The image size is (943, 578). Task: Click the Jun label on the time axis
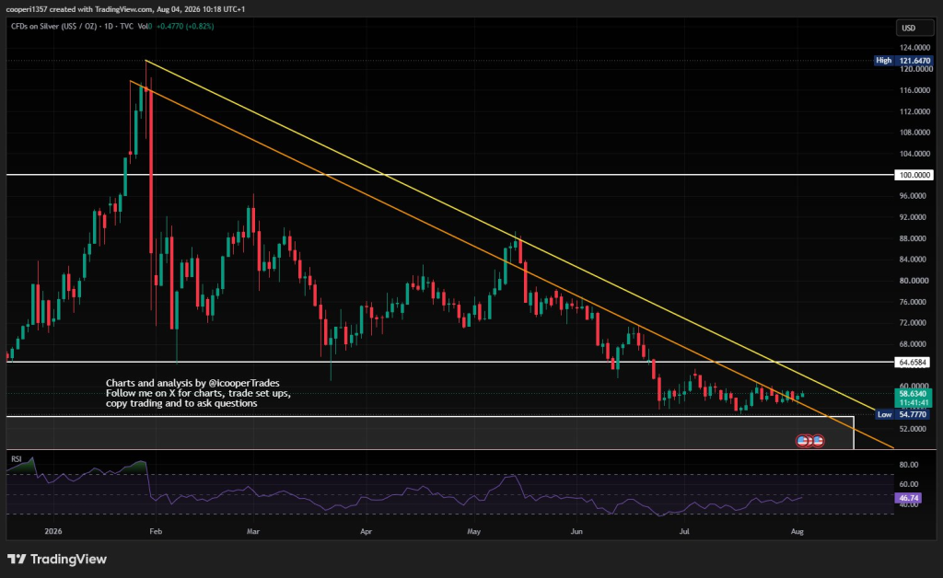click(x=576, y=532)
